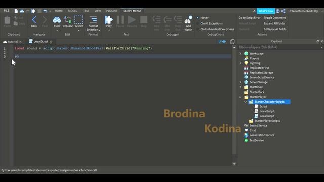
Task: Click the Step Into debugger icon
Action: point(156,20)
